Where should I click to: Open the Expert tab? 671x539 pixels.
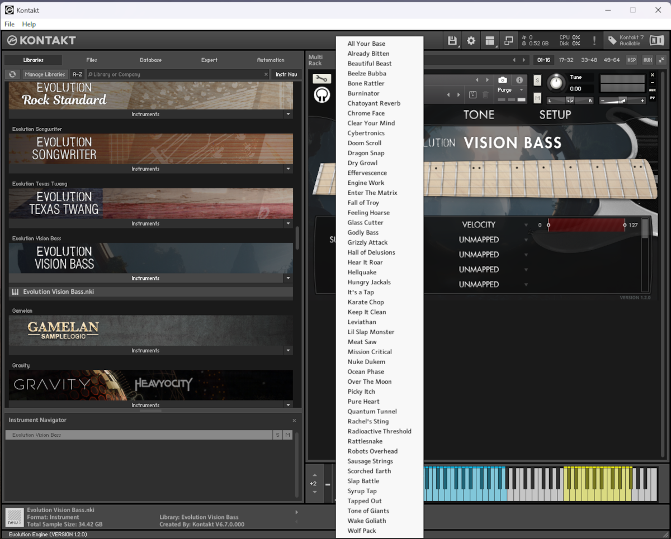(x=209, y=60)
